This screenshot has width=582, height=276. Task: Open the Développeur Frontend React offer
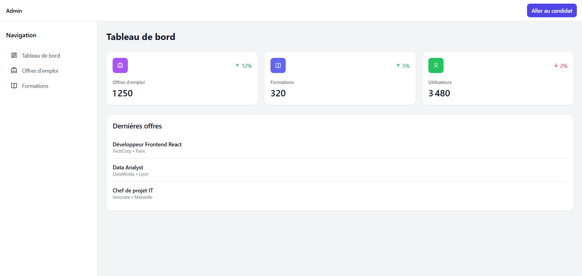click(x=147, y=145)
